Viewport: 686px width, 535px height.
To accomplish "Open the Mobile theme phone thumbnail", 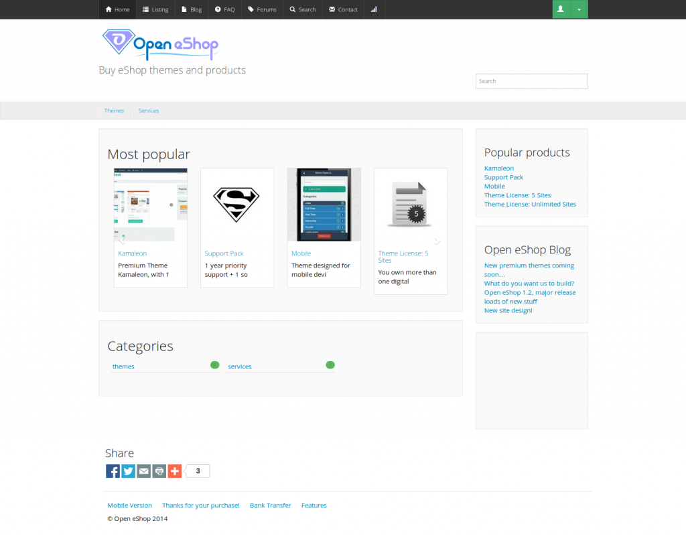I will [x=324, y=205].
